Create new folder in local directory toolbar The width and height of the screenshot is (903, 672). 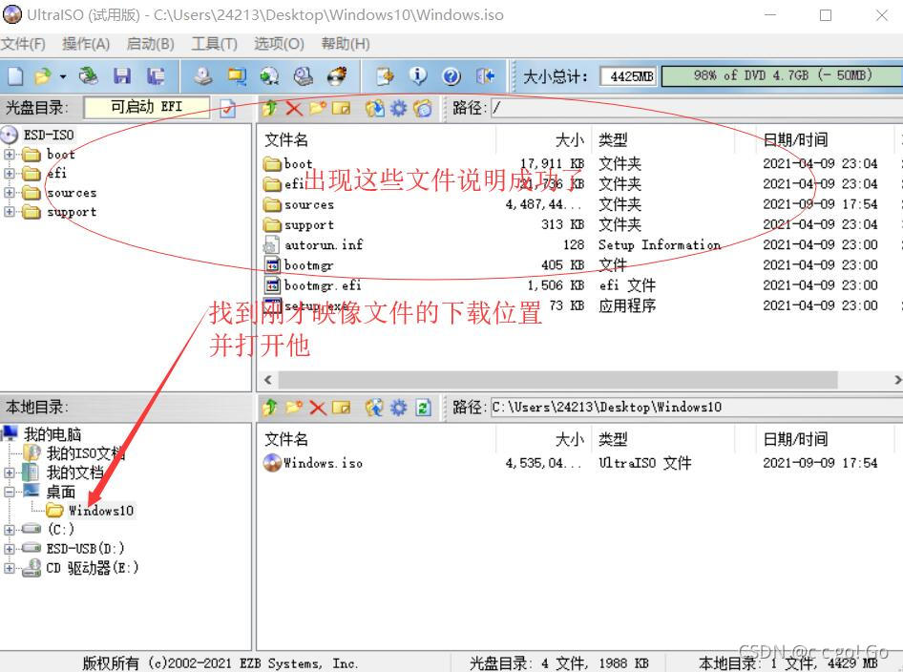tap(294, 408)
